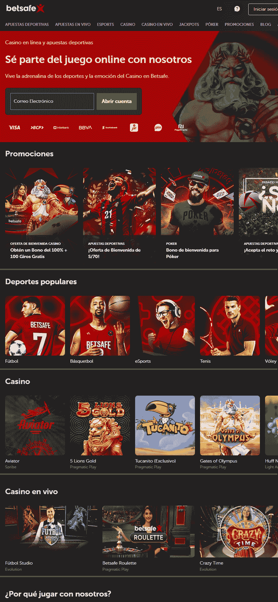Choose the Básquetbol sports tile
This screenshot has width=278, height=602.
tap(100, 326)
